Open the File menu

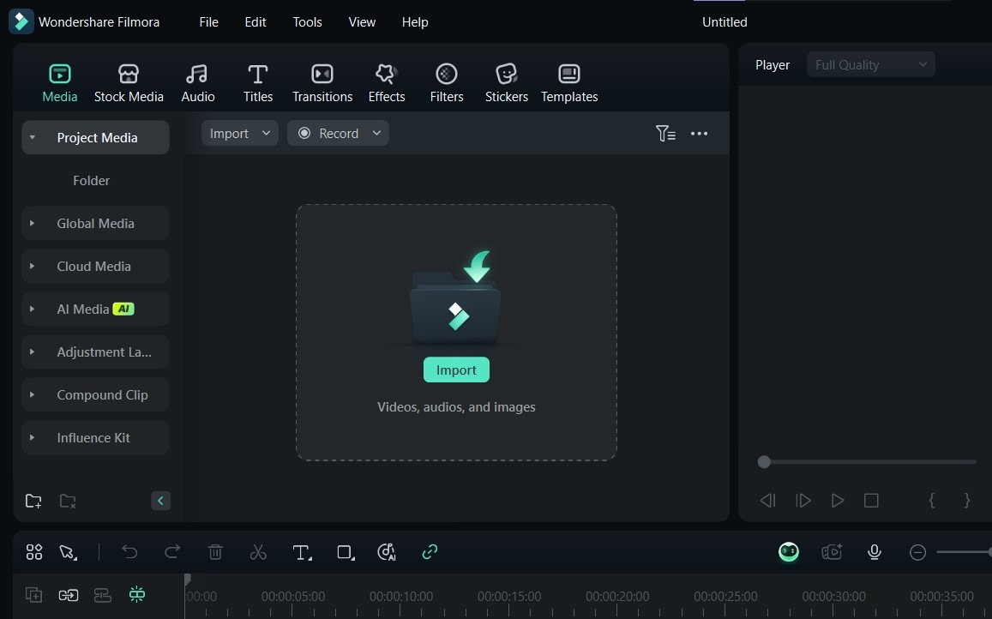[209, 22]
